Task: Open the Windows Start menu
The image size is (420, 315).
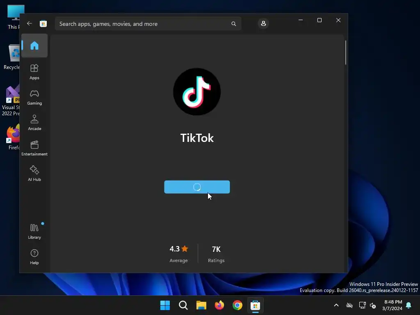Action: click(x=165, y=305)
